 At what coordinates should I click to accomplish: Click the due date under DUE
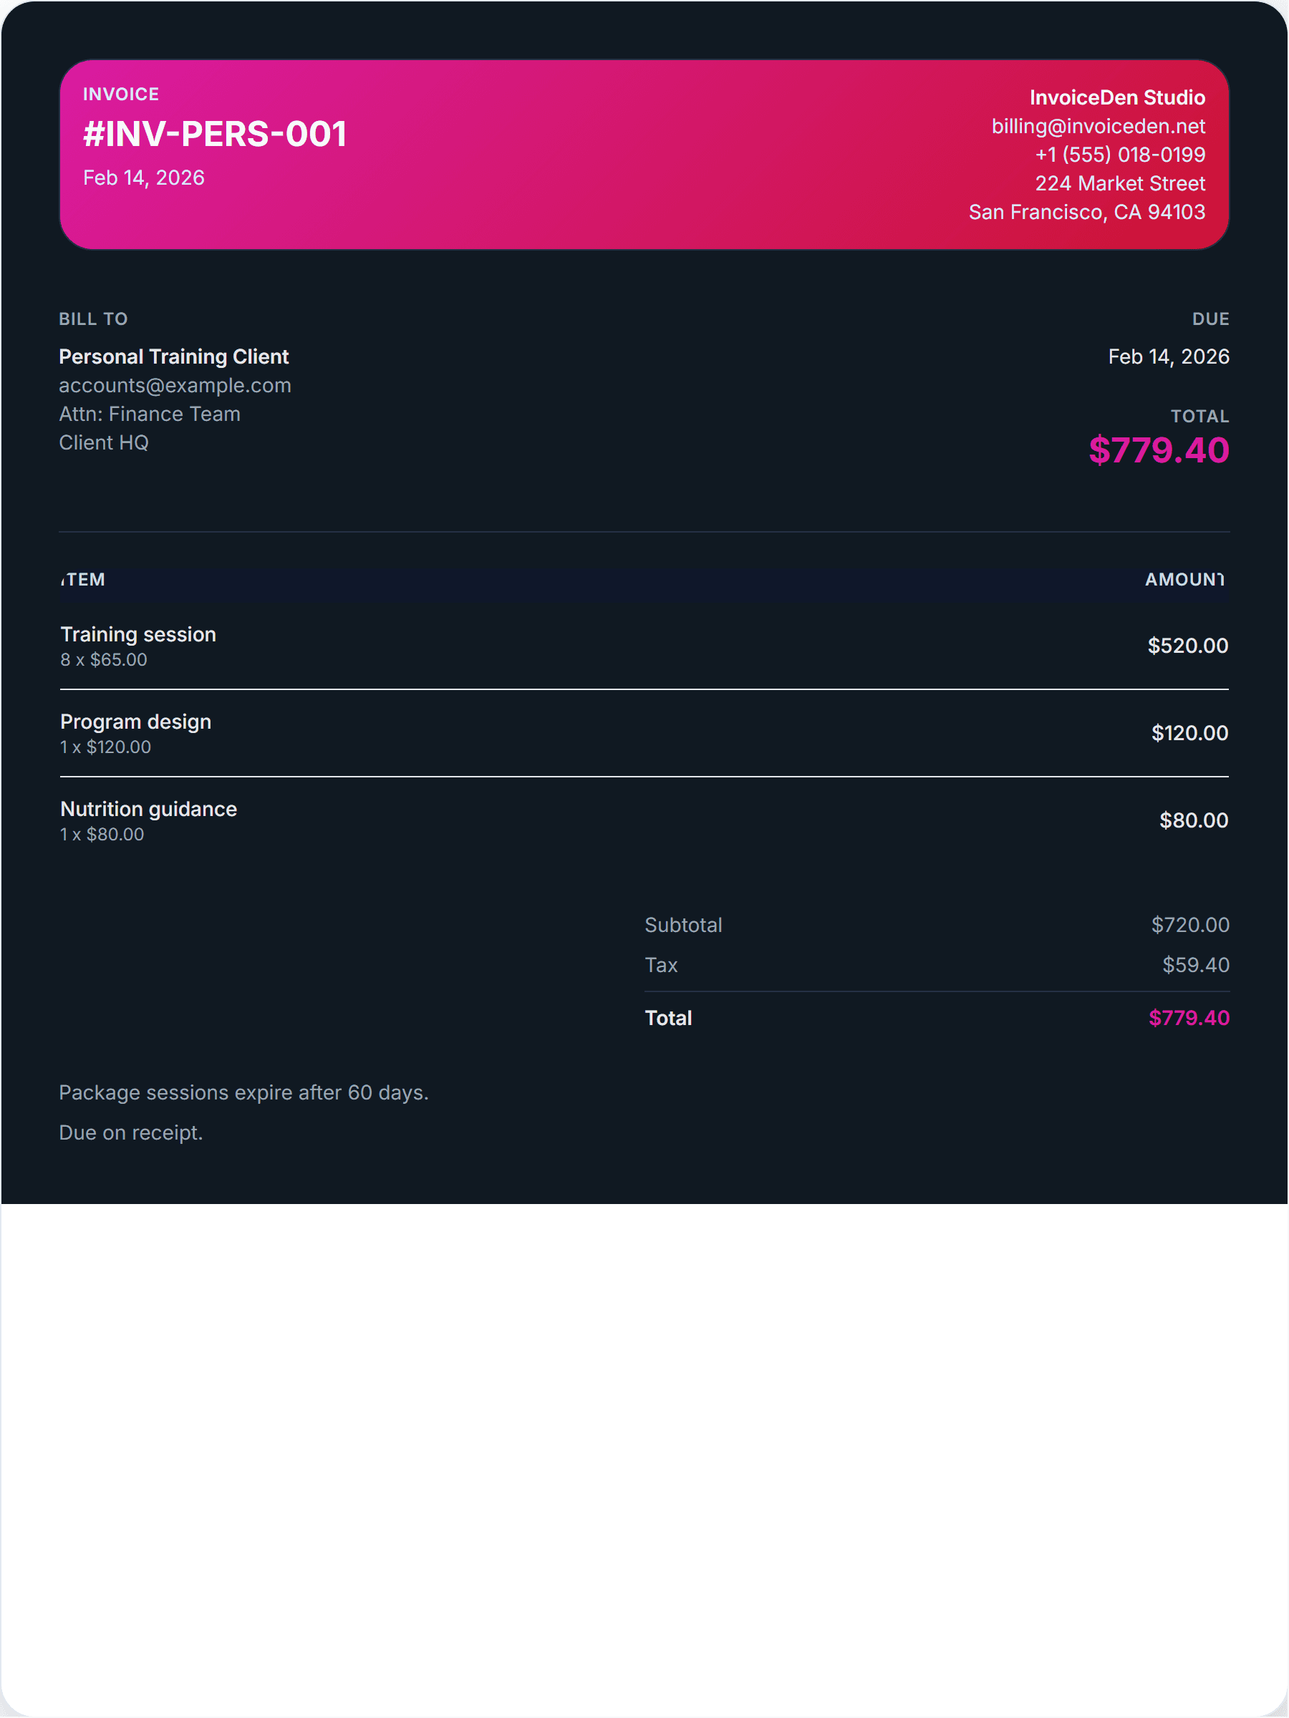tap(1168, 356)
